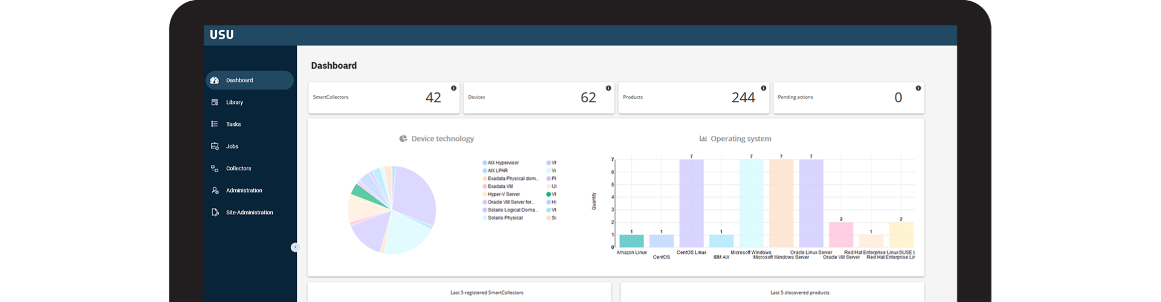Open the SmartCollectors 42 card

384,98
